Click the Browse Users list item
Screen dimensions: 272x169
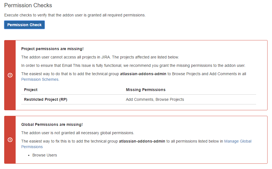click(45, 155)
